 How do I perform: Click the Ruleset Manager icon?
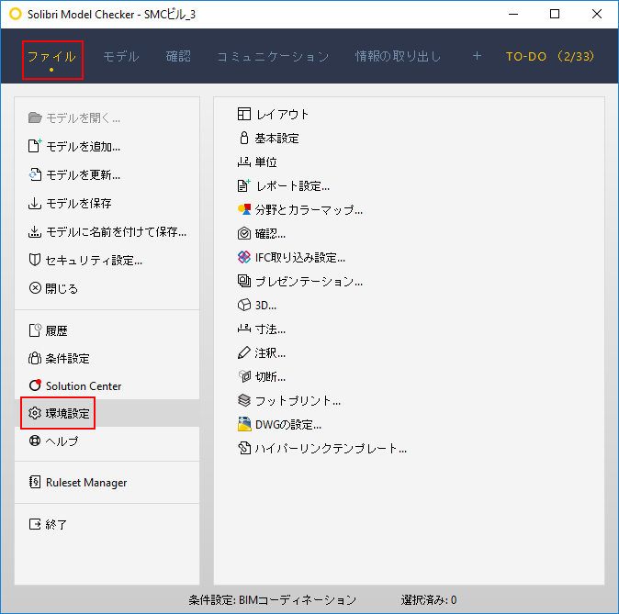pos(35,482)
